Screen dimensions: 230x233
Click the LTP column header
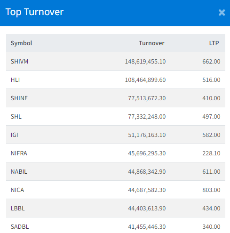[214, 43]
